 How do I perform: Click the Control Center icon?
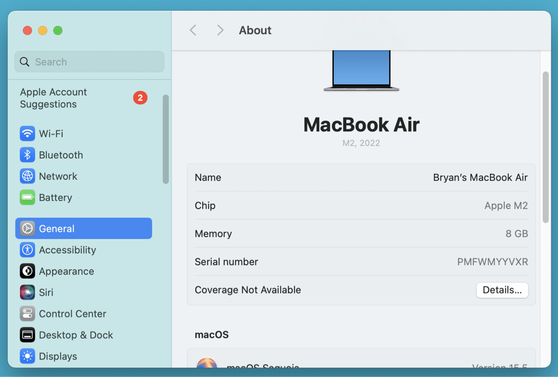(27, 313)
